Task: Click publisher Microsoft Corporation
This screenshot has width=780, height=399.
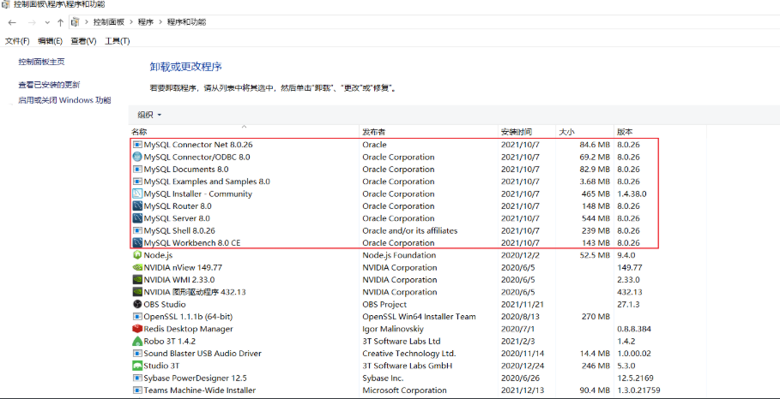Action: tap(404, 390)
